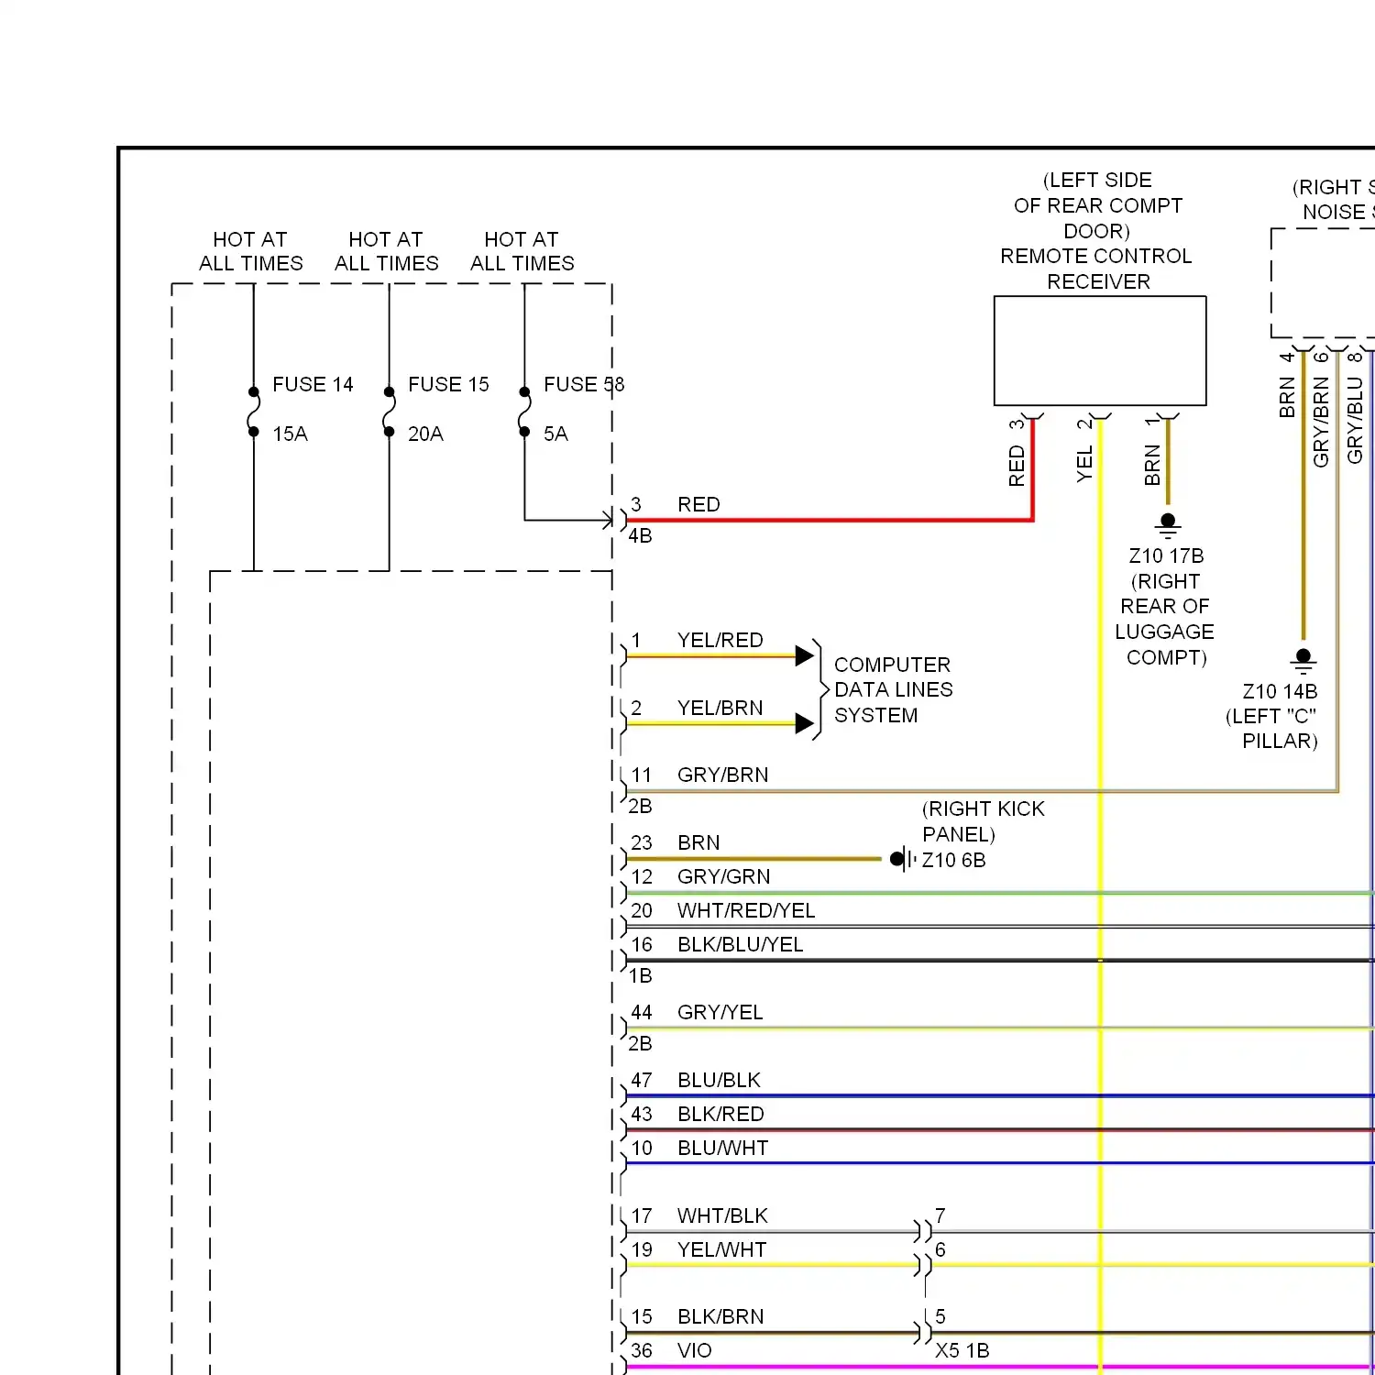Click the 1B connector label under pin 16
The image size is (1375, 1375).
(x=640, y=975)
